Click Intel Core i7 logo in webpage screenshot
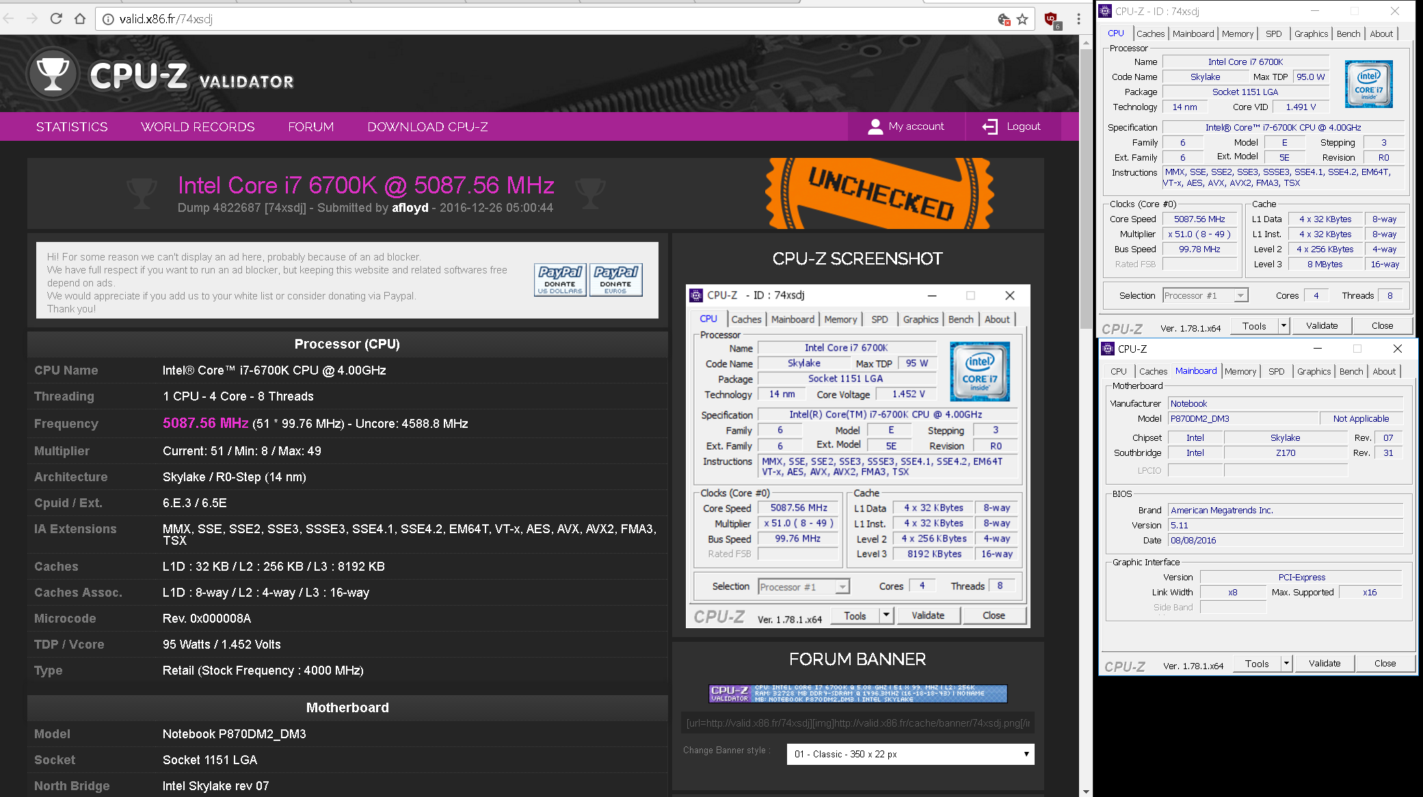1423x797 pixels. tap(979, 371)
